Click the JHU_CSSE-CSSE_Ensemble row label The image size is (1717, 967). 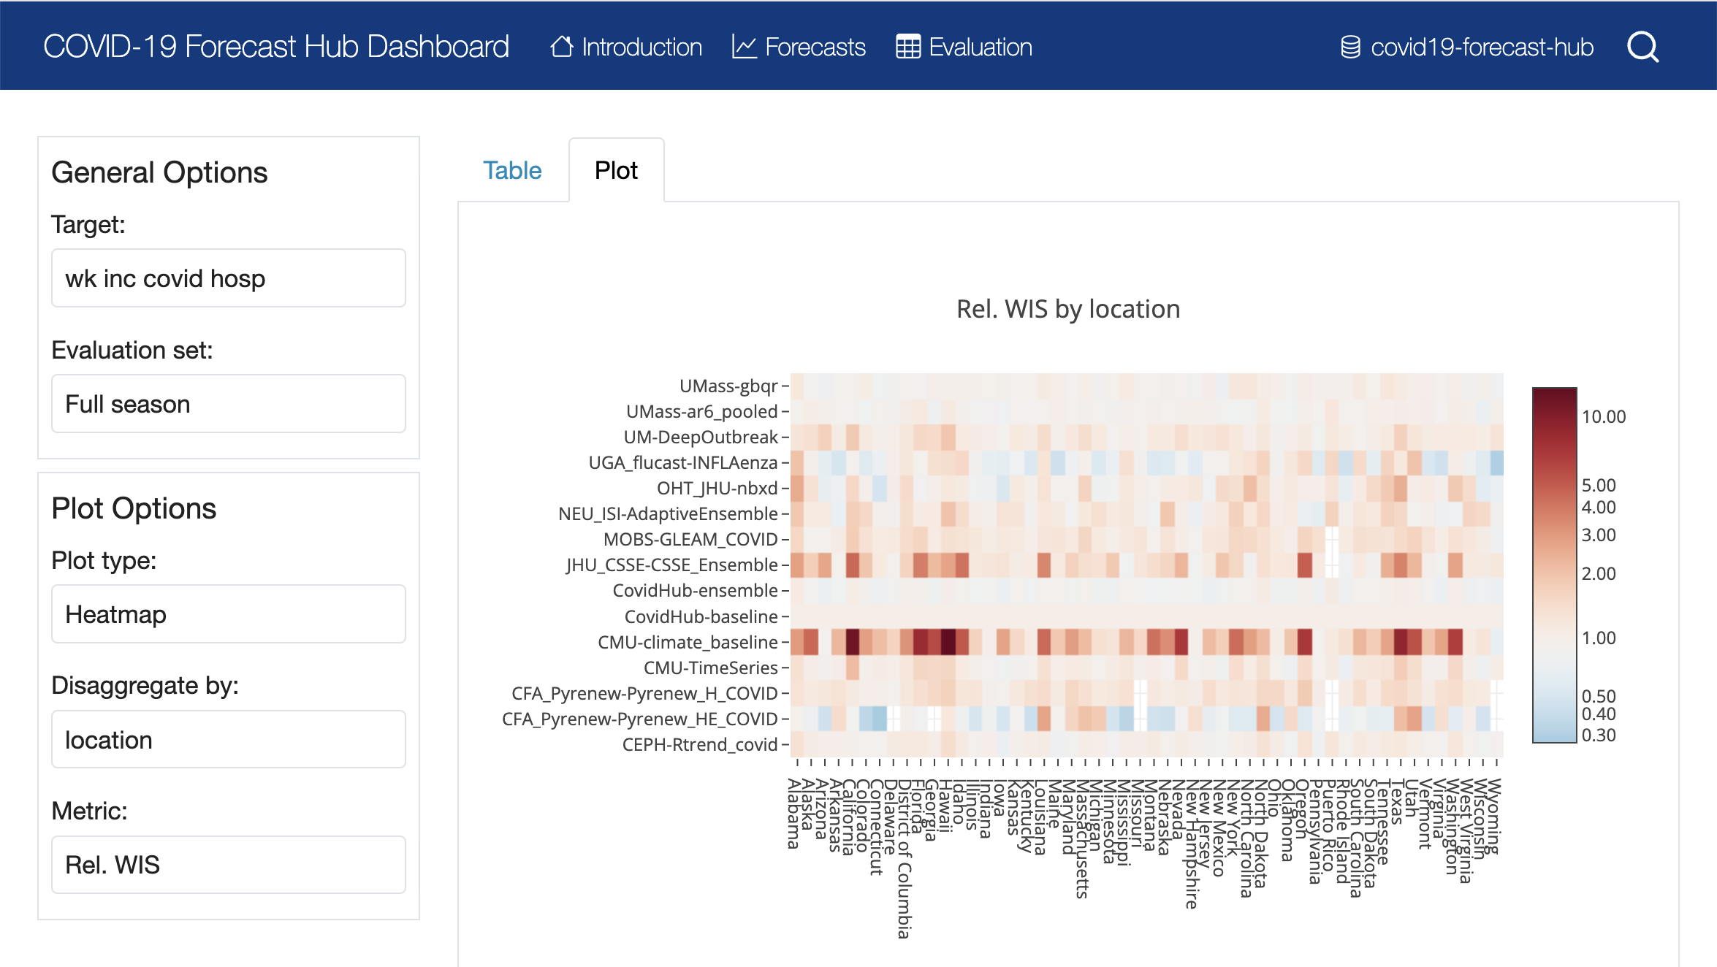click(x=671, y=565)
